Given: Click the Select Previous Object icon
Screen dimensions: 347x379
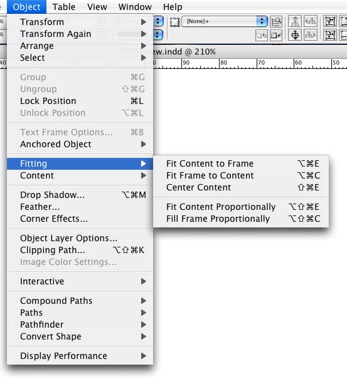Looking at the screenshot, I should point(310,21).
